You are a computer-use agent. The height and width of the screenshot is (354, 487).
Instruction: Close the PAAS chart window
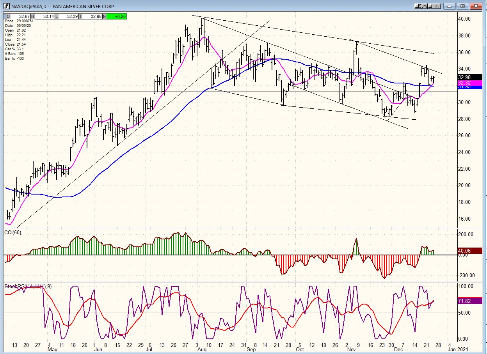coord(476,6)
